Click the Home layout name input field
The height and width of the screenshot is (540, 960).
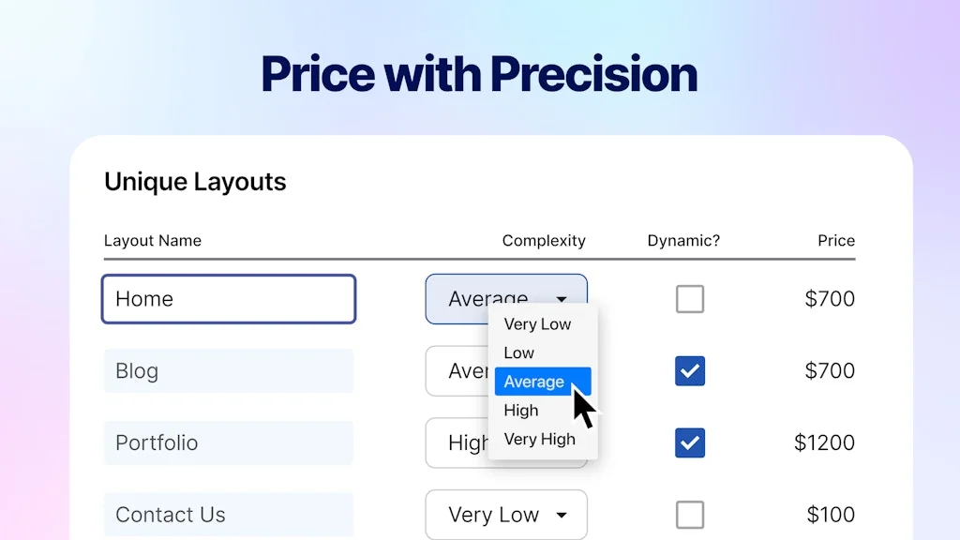tap(228, 298)
